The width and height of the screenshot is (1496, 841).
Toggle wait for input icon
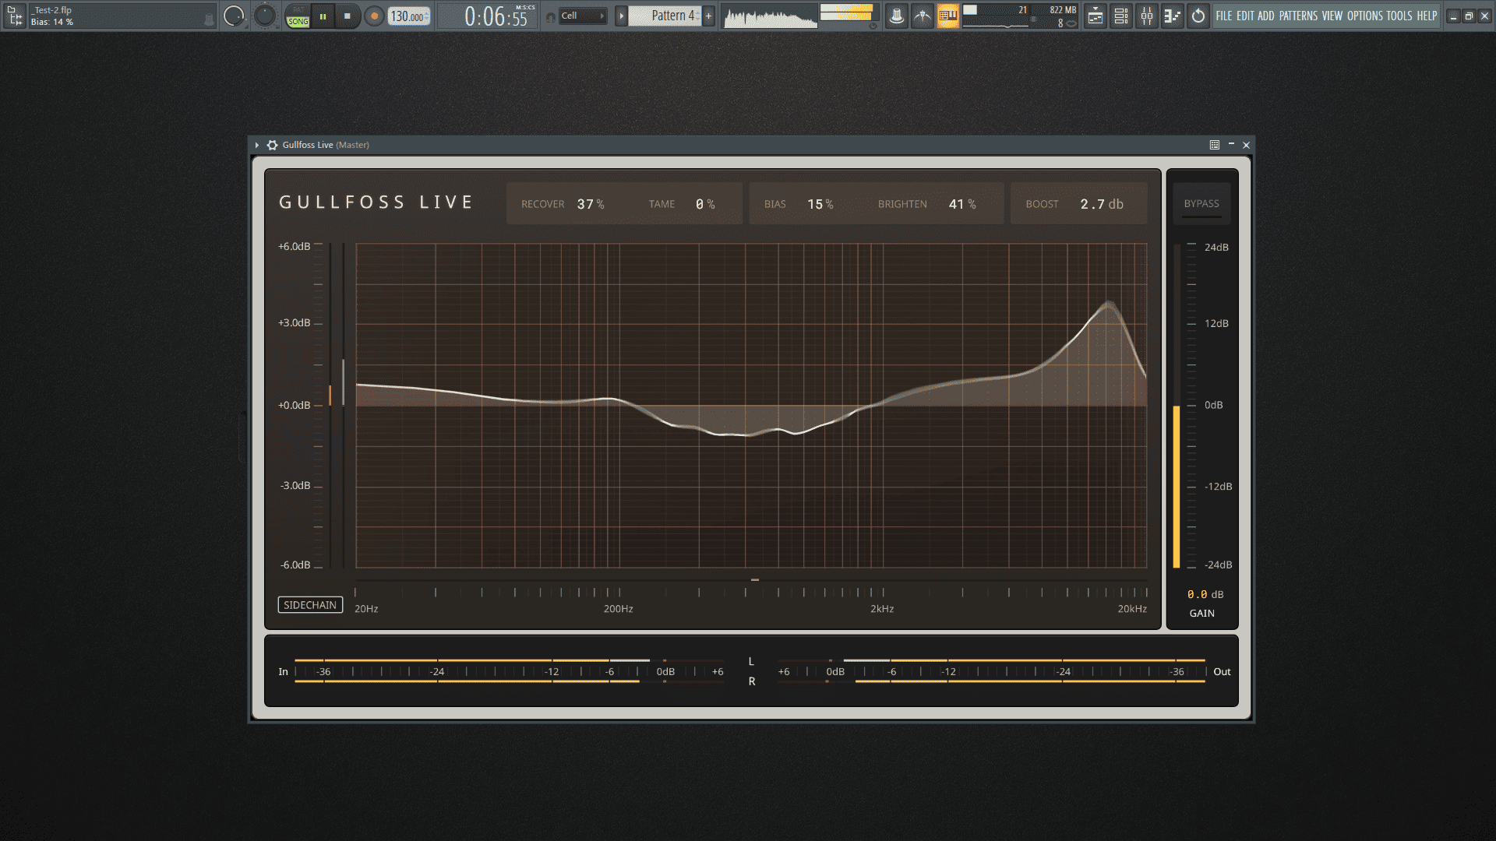[923, 16]
